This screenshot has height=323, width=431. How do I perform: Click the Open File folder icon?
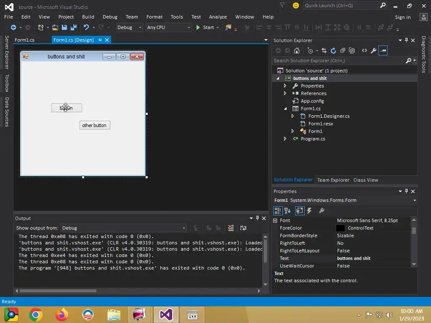55,27
